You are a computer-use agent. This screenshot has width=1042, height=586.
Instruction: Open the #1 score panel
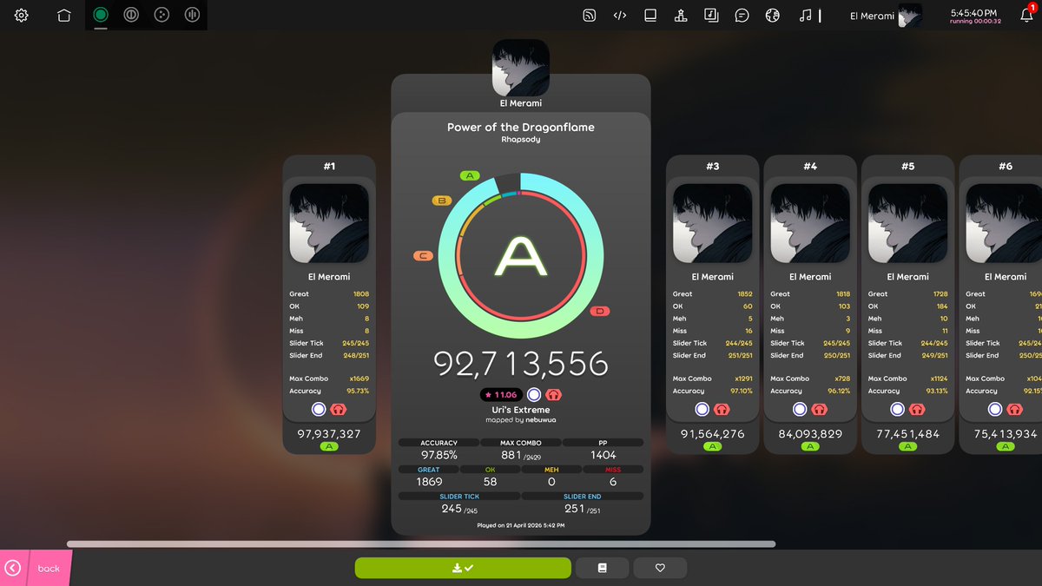click(x=329, y=305)
